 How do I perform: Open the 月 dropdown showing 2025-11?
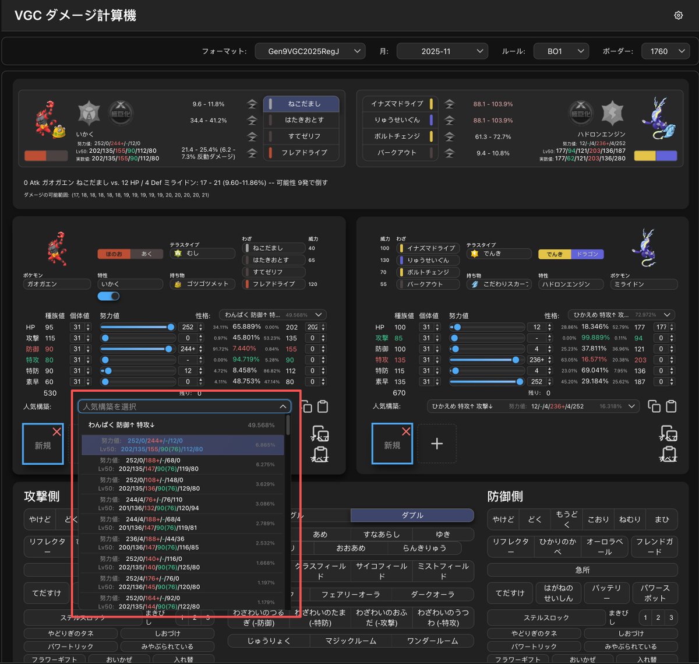(x=442, y=51)
